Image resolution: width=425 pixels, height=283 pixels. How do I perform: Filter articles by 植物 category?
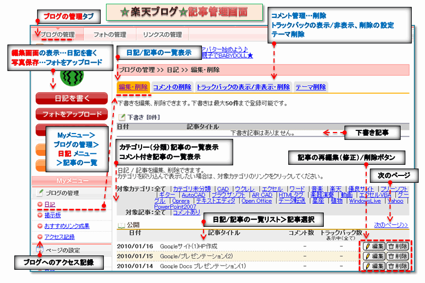tap(337, 201)
